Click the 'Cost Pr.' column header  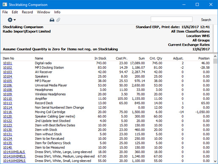121,58
